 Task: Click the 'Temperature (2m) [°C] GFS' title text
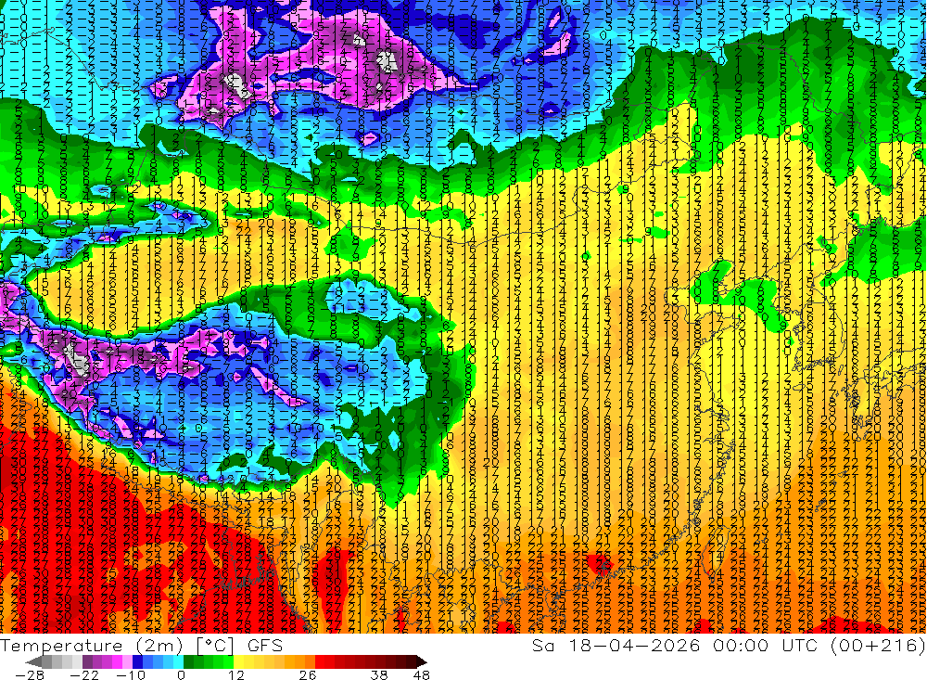142,646
